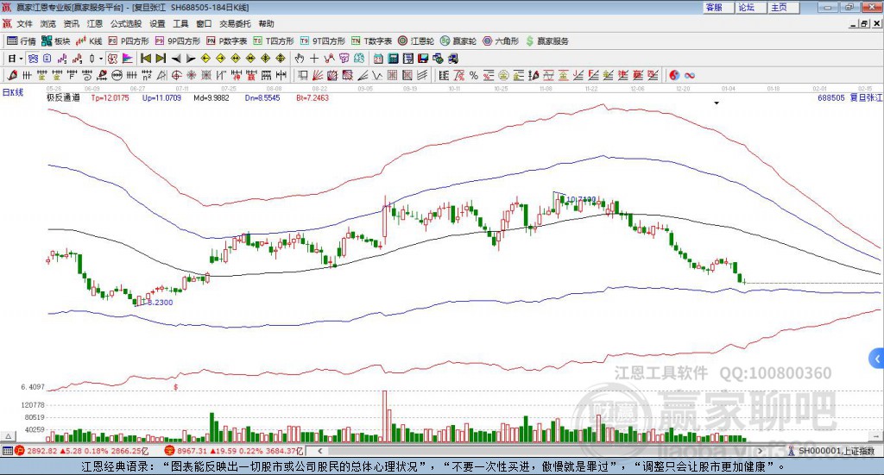This screenshot has height=475, width=884.
Task: Select the crosshair cursor tool
Action: click(314, 58)
